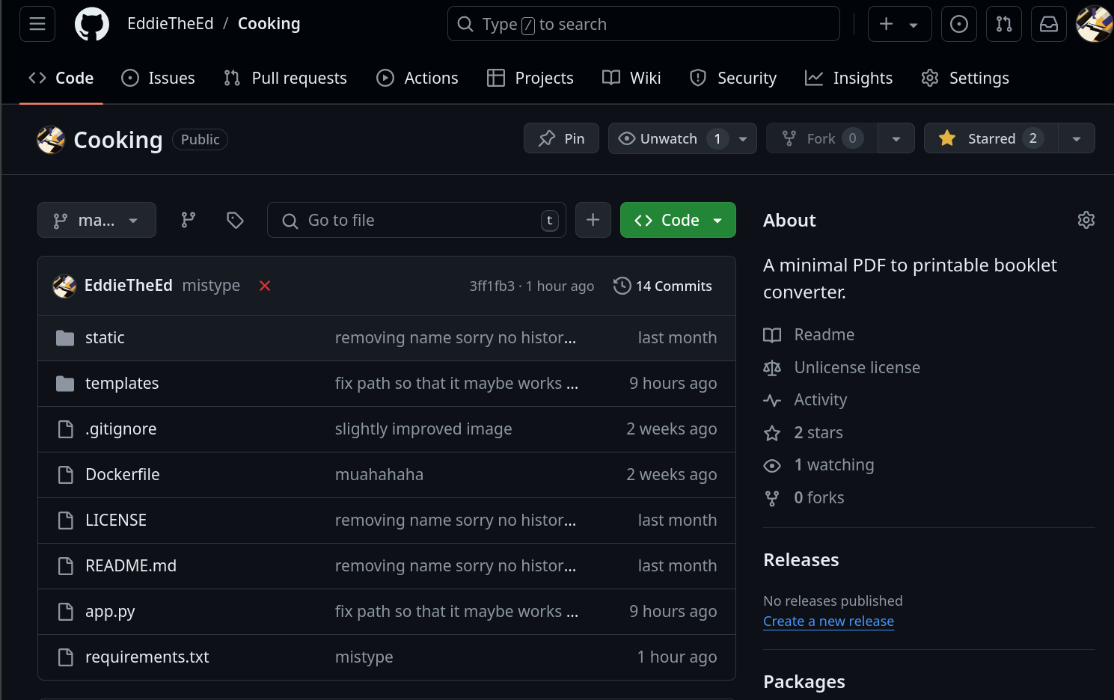The image size is (1114, 700).
Task: Open the Unwatch notifications dropdown
Action: click(682, 138)
